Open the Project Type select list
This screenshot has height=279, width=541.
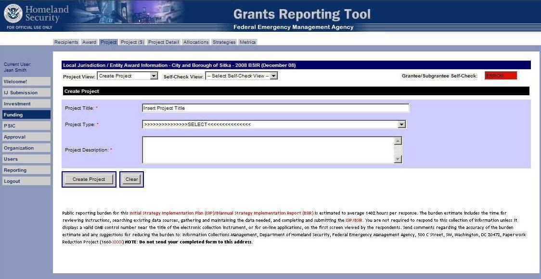[x=274, y=125]
